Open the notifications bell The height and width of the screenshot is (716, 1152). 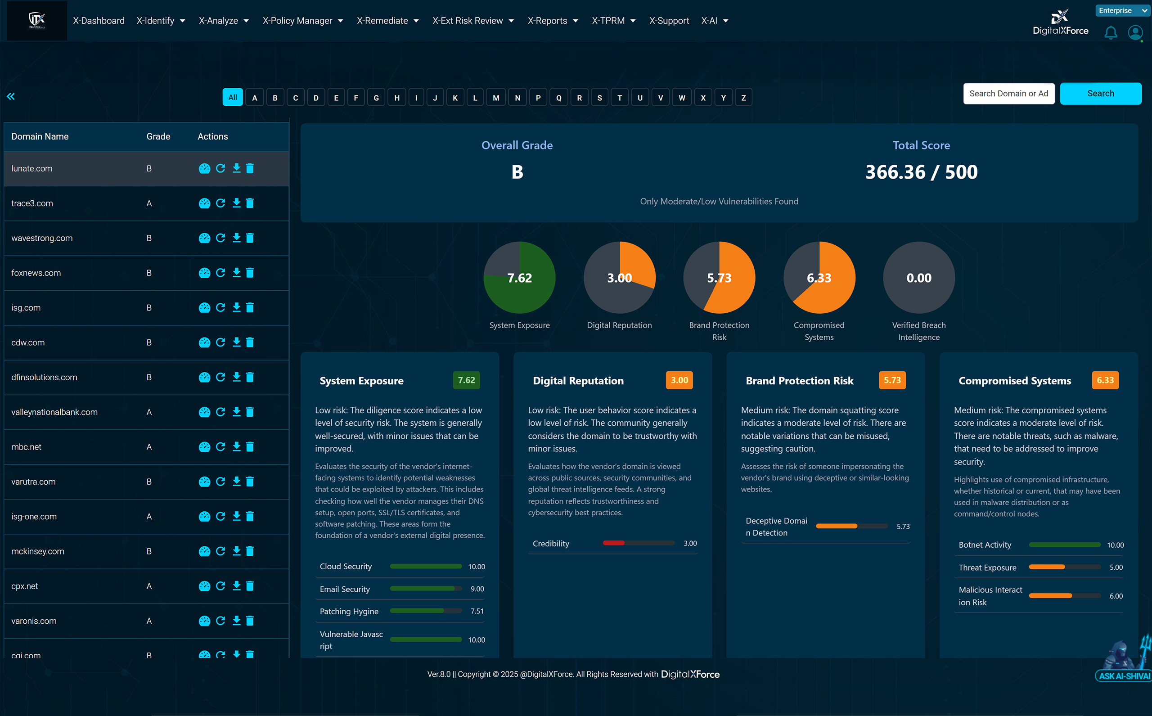click(x=1110, y=33)
